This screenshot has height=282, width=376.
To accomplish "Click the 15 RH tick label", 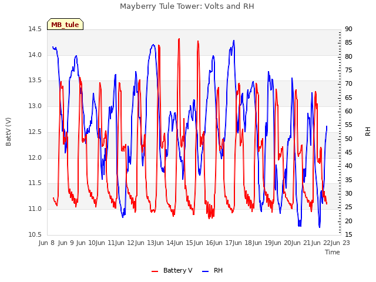I will [348, 234].
